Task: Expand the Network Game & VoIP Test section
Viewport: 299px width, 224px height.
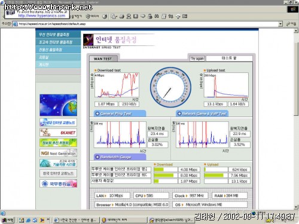Action: coord(202,113)
